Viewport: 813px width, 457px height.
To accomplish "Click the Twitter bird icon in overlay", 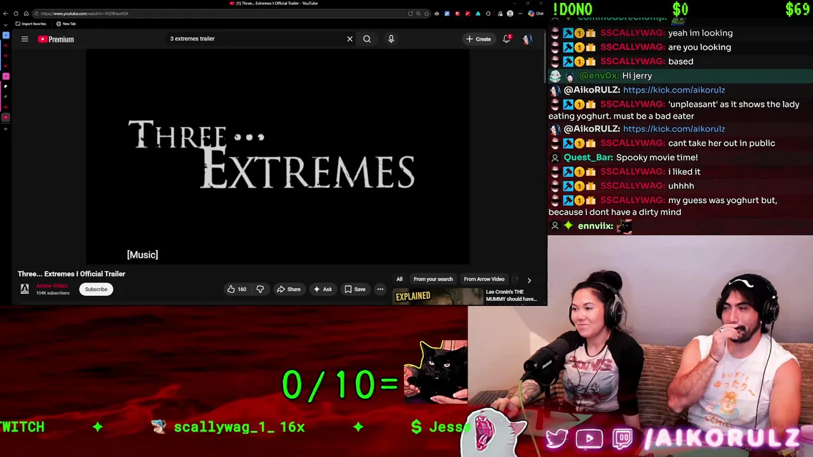I will [x=557, y=439].
